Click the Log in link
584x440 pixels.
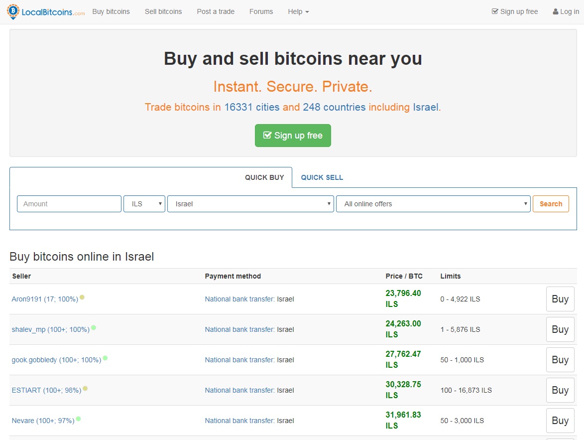point(566,11)
